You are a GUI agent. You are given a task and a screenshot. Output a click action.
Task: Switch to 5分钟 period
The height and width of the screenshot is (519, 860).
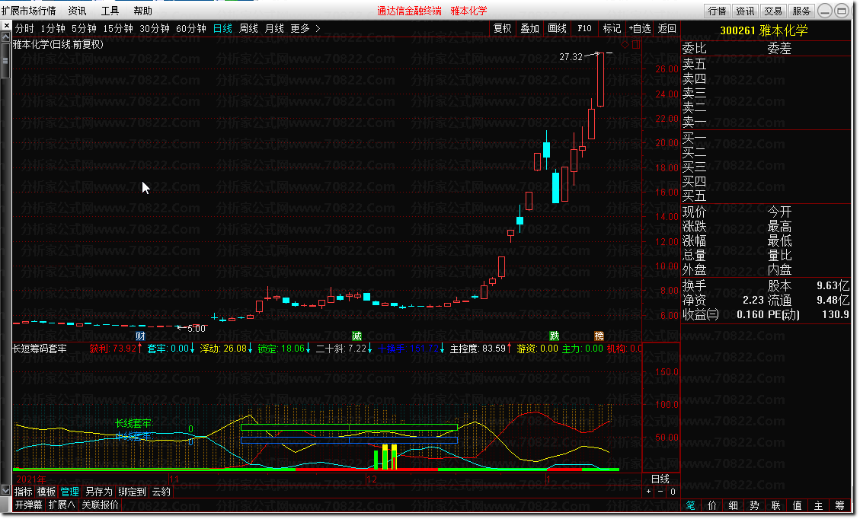click(x=84, y=28)
